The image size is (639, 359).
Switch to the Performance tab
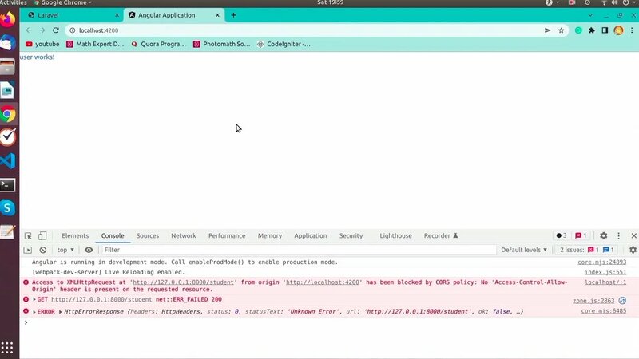pos(227,235)
